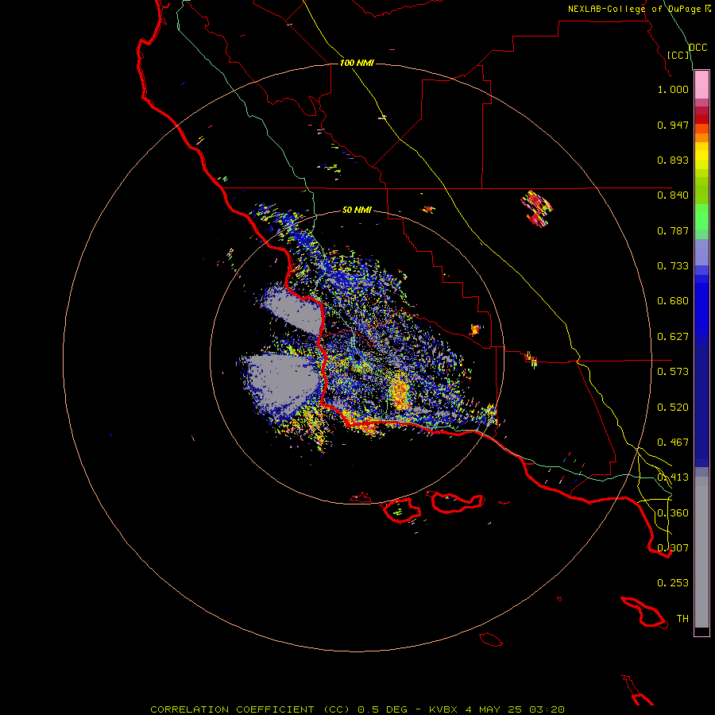This screenshot has height=715, width=715.
Task: Select the 0.733 color scale value
Action: point(673,266)
